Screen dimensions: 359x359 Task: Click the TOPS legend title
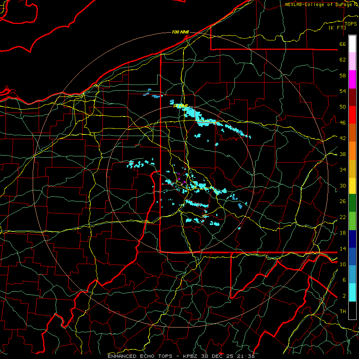click(x=351, y=24)
